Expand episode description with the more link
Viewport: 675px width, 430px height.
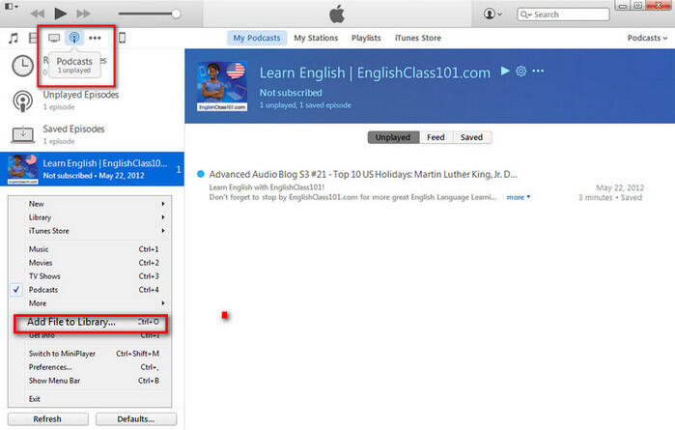tap(519, 197)
